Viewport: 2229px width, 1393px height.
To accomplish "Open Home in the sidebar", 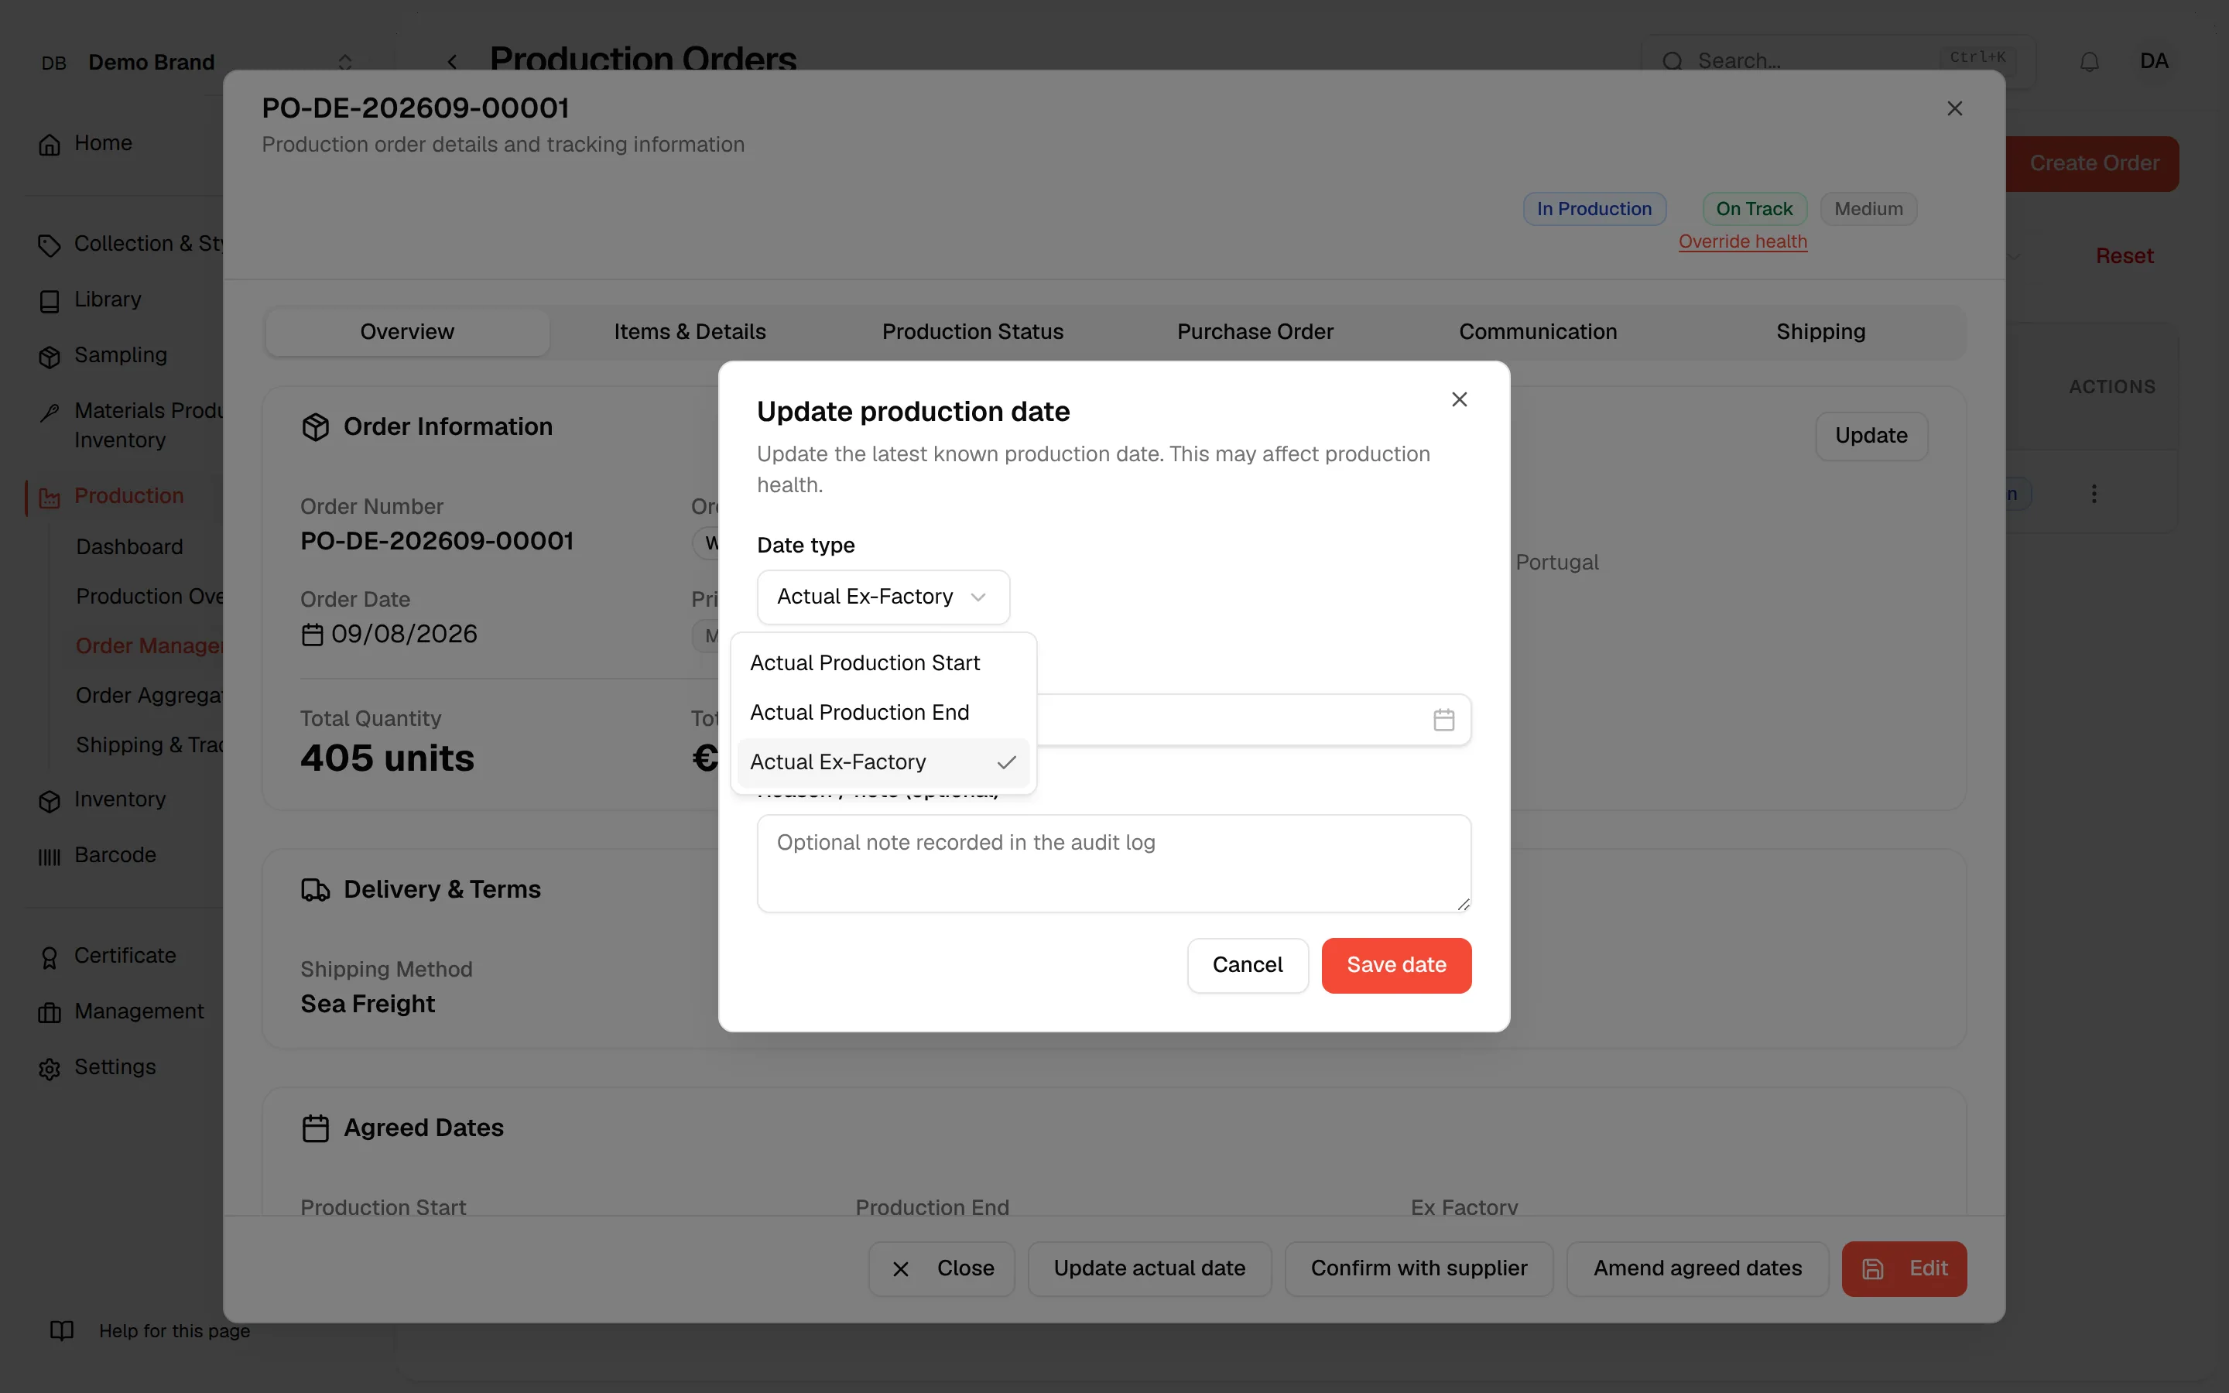I will (103, 144).
